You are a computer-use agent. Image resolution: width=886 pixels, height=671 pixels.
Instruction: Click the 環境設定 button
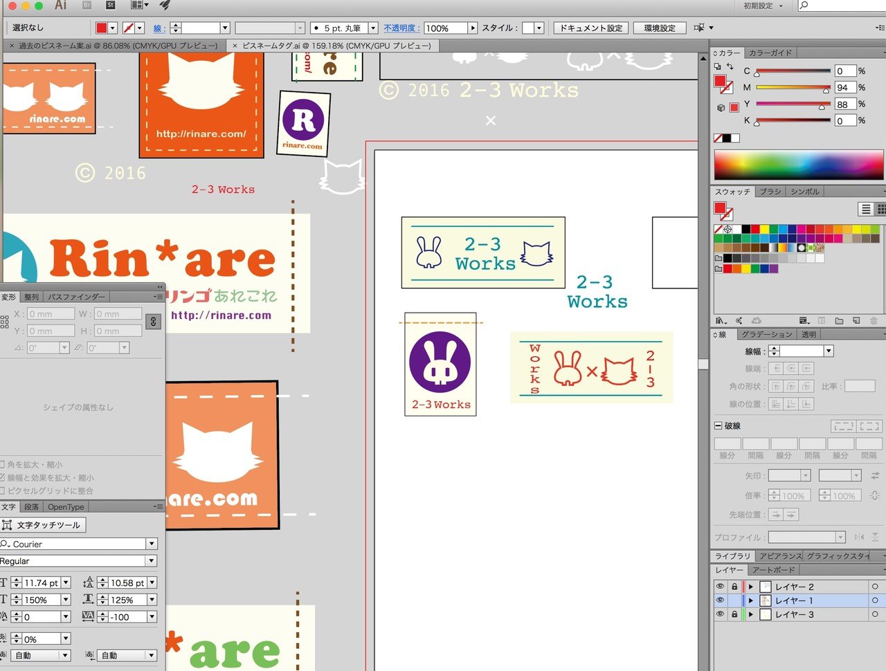coord(660,28)
